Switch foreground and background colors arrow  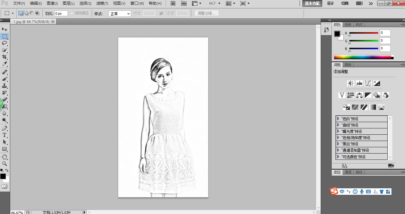tap(7, 170)
